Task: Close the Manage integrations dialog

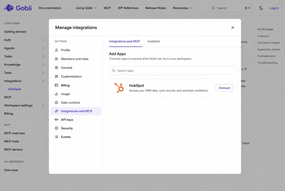Action: click(x=232, y=27)
